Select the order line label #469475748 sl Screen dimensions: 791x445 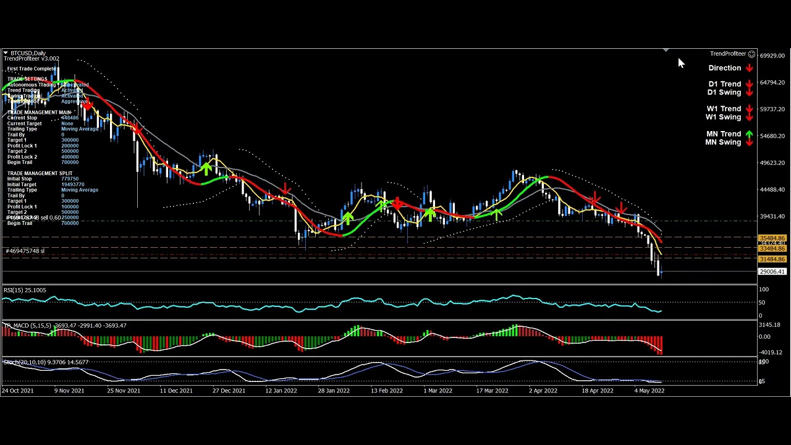25,251
